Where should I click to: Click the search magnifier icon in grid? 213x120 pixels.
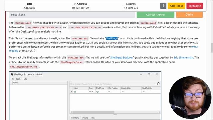pos(158,84)
